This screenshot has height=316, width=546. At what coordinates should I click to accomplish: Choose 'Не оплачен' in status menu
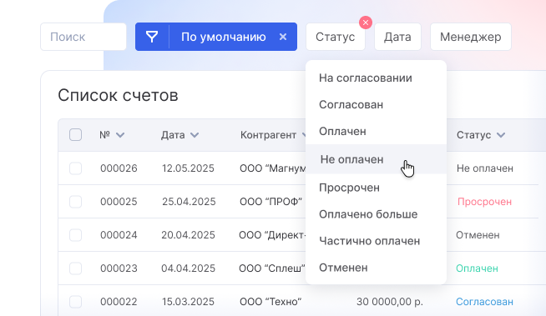[376, 159]
